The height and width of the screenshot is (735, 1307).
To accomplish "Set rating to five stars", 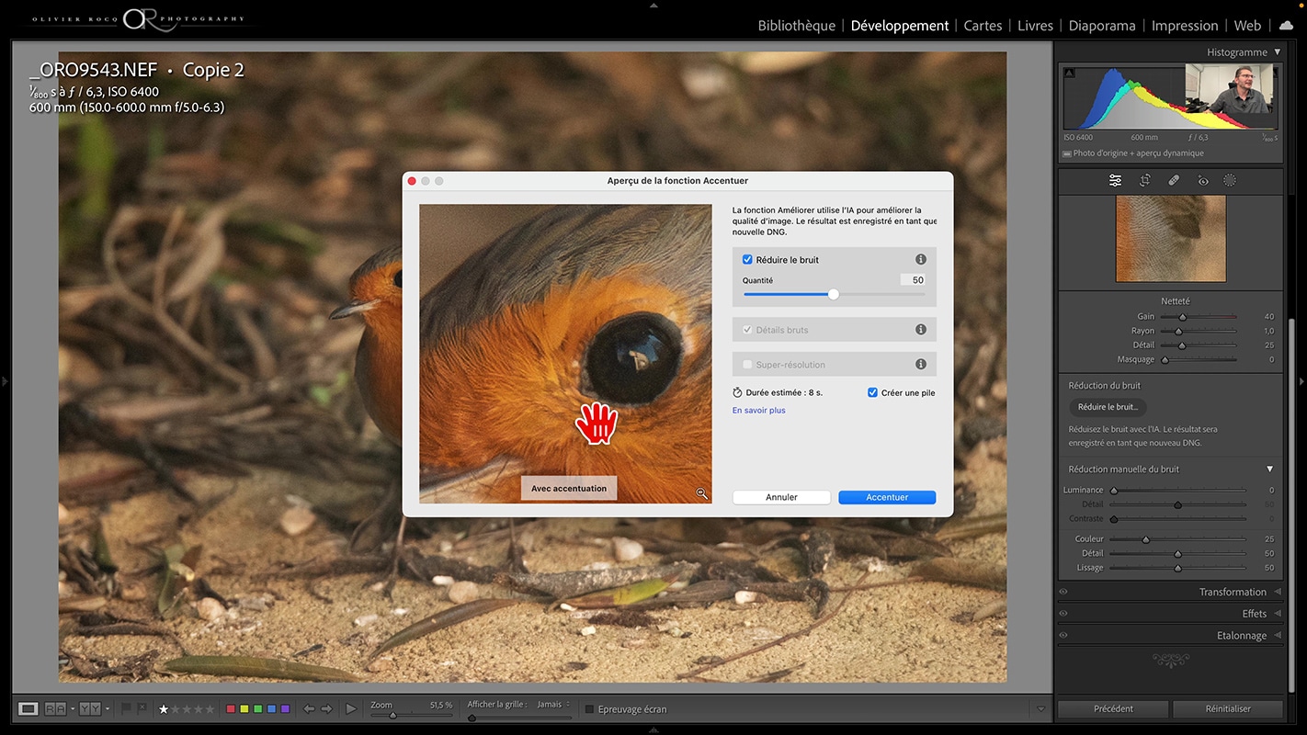I will (x=210, y=709).
